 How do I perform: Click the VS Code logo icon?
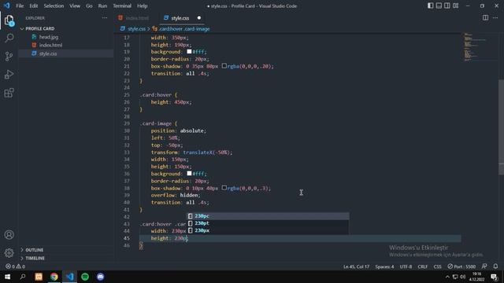coord(7,6)
